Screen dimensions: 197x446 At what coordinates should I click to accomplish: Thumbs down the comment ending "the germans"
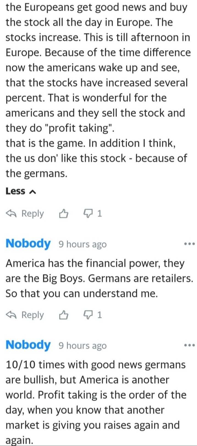click(88, 213)
